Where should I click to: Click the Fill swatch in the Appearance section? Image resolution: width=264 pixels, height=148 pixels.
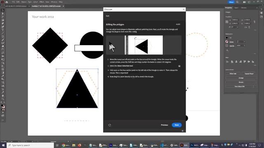tap(227, 38)
